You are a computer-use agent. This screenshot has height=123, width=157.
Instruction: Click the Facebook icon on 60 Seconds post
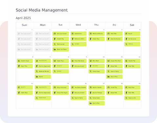tap(127, 39)
